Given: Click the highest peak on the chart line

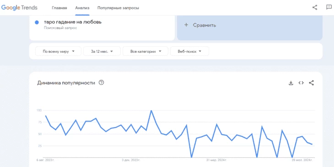Looking at the screenshot, I should tap(151, 111).
